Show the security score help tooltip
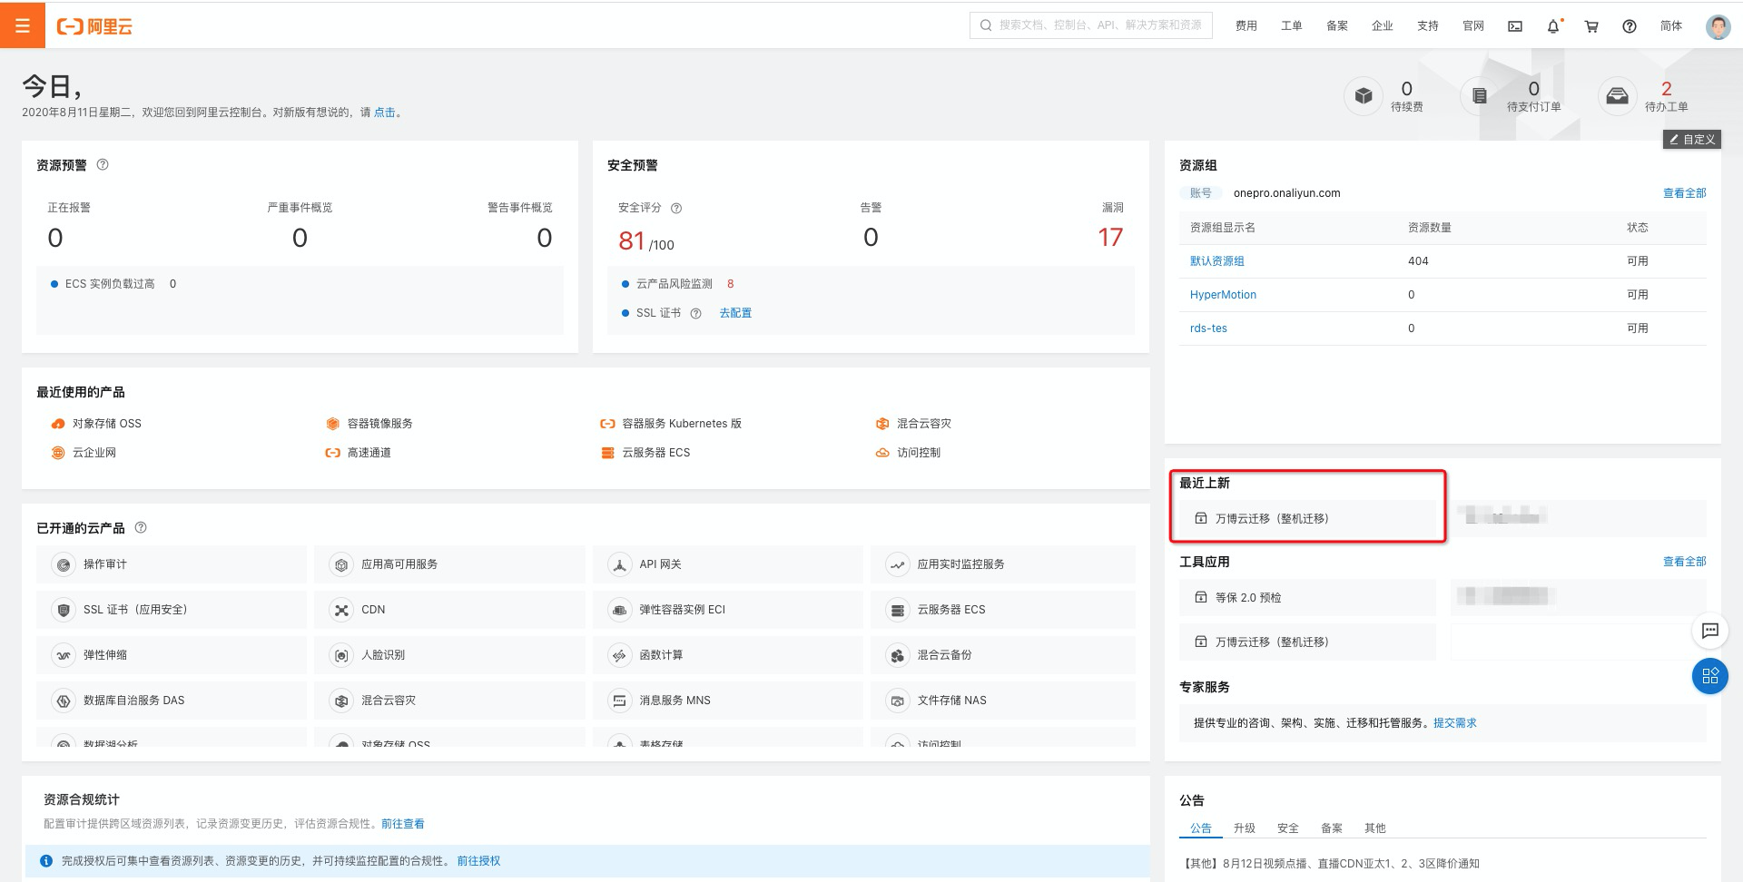This screenshot has height=882, width=1743. (x=676, y=208)
